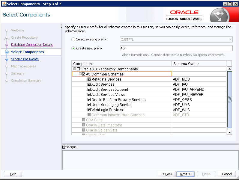Image resolution: width=239 pixels, height=180 pixels.
Task: Select the 'Select existing prefix' radio button
Action: [x=73, y=40]
